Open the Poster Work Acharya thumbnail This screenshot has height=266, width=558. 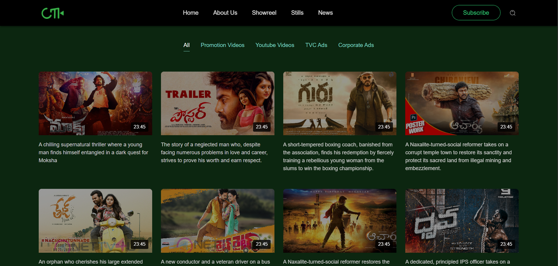462,103
